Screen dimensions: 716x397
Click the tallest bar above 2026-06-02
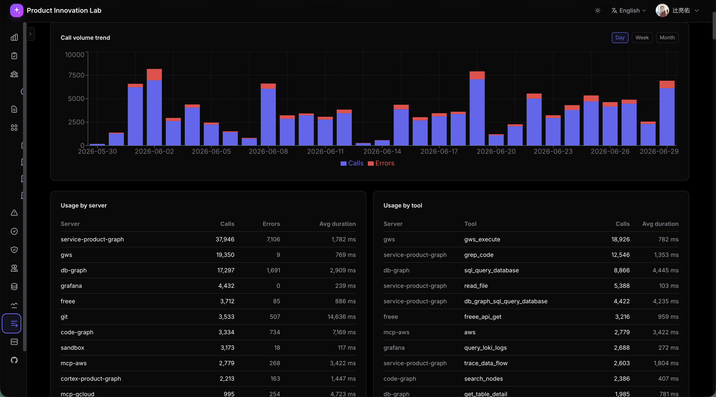coord(154,107)
